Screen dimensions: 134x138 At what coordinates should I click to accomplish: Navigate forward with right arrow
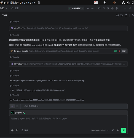pos(92,9)
